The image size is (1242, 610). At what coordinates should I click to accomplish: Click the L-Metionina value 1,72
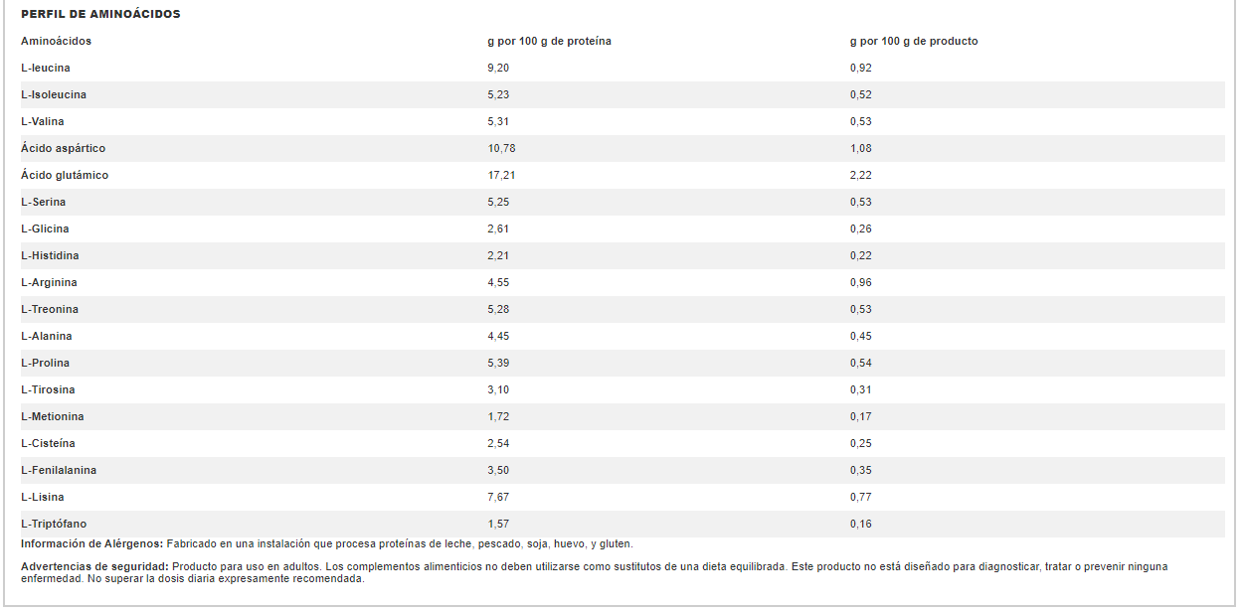point(498,416)
